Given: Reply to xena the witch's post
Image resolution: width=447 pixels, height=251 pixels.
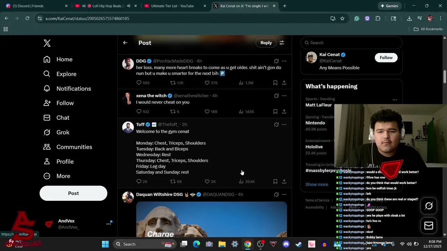Looking at the screenshot, I should point(142,112).
